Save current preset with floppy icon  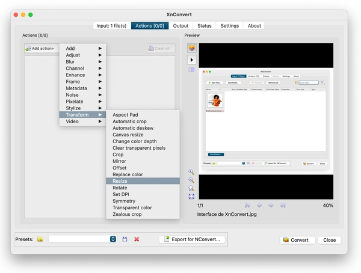125,239
